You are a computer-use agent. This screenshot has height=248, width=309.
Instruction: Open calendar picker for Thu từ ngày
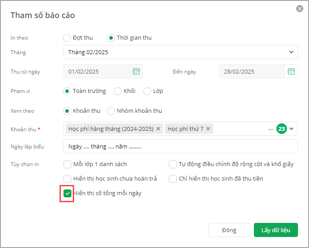pyautogui.click(x=136, y=71)
